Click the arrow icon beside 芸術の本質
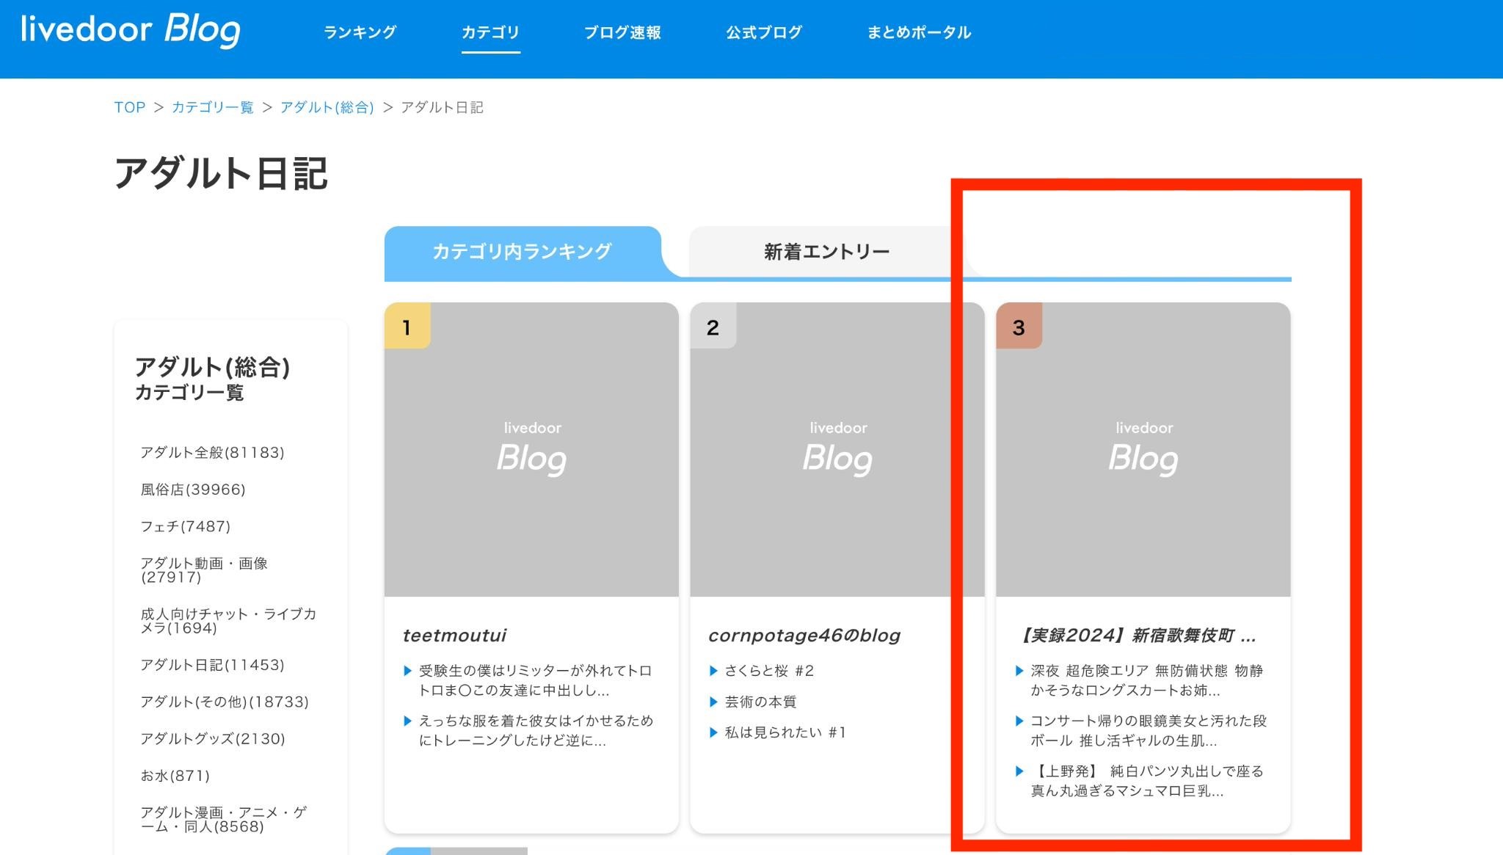 (x=713, y=702)
